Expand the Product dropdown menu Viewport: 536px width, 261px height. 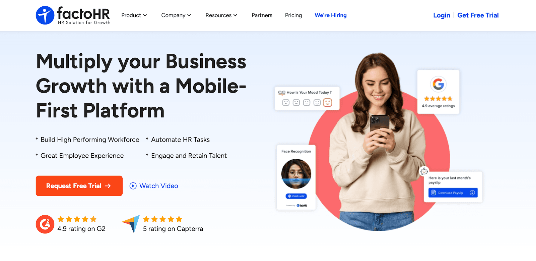(134, 15)
